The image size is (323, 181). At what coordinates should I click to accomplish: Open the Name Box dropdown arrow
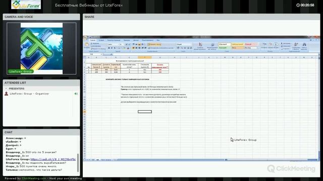(101, 54)
